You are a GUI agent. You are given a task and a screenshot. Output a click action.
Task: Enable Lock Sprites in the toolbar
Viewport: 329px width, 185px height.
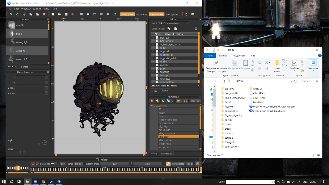pos(172,15)
